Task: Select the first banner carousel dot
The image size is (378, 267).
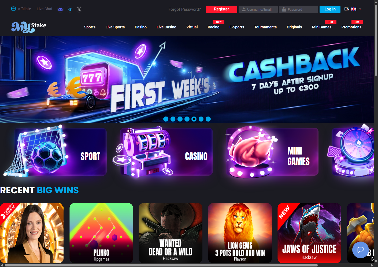Action: (x=166, y=119)
